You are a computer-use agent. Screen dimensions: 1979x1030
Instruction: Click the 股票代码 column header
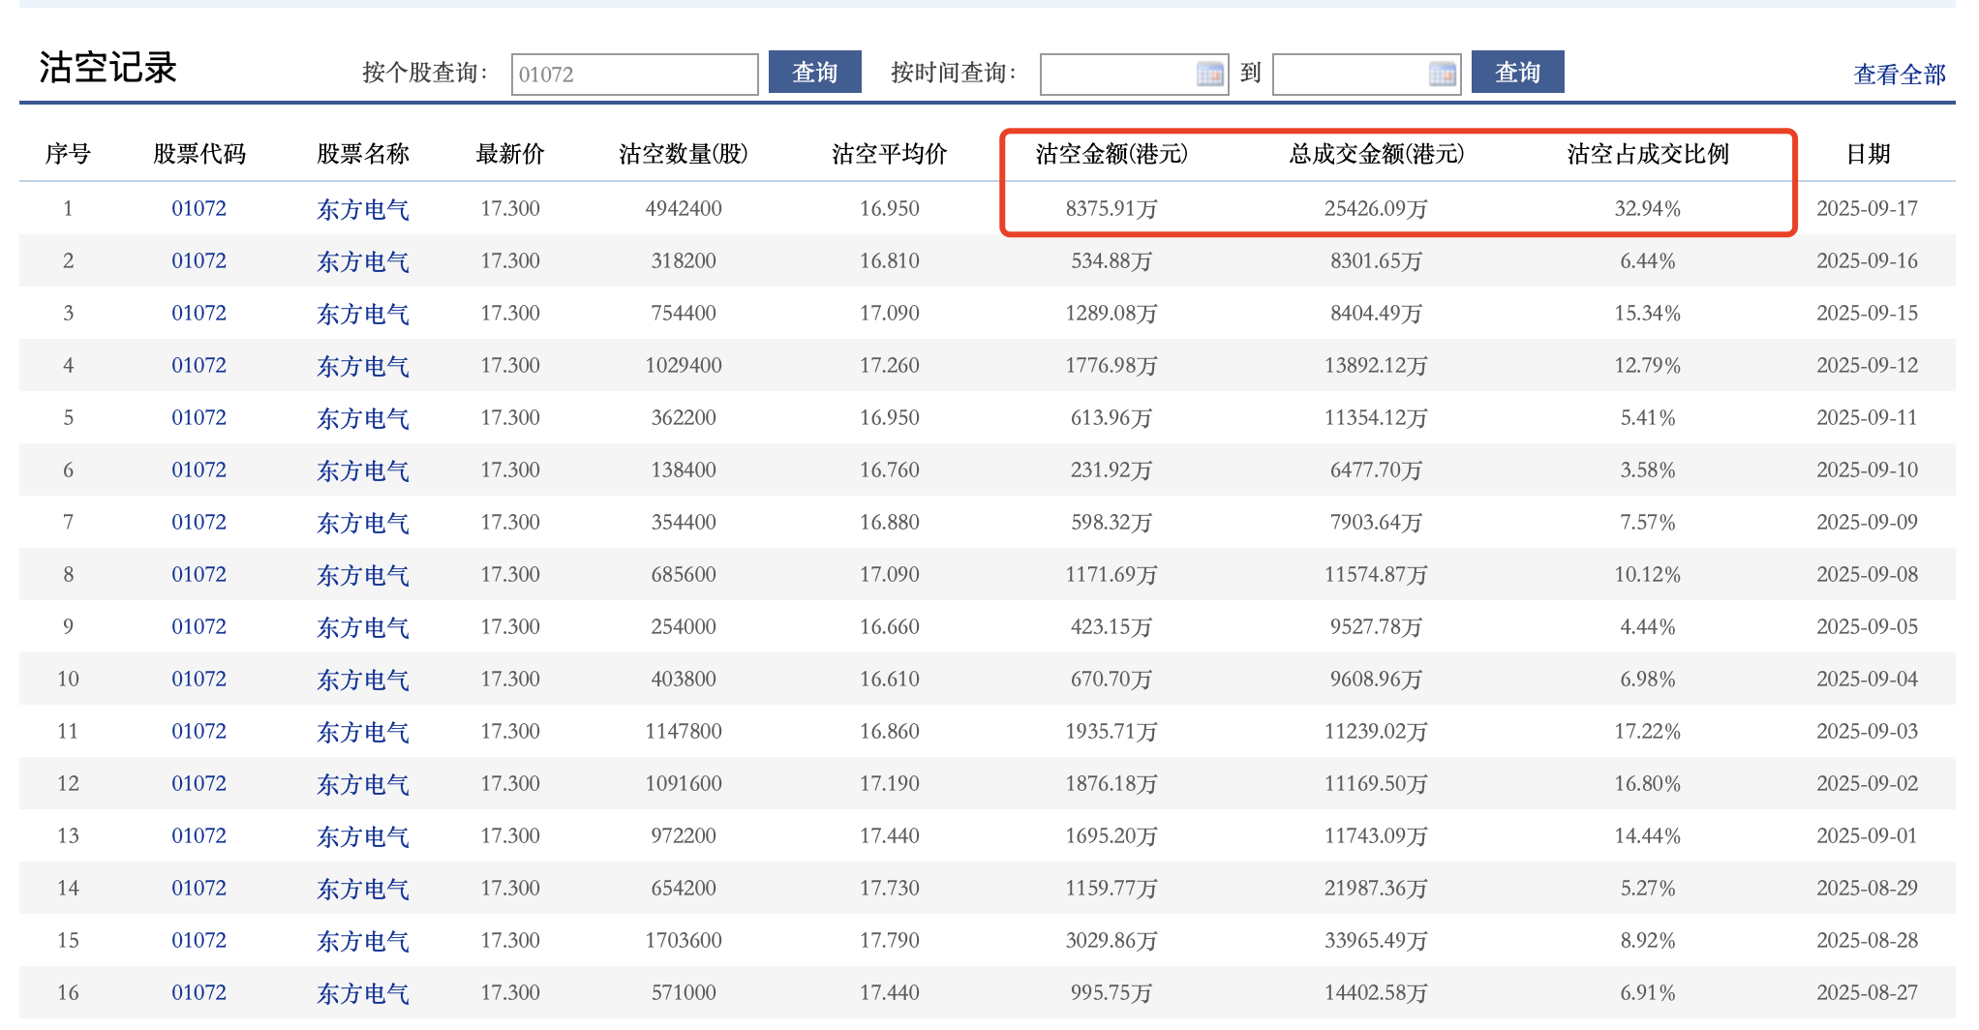(x=199, y=154)
